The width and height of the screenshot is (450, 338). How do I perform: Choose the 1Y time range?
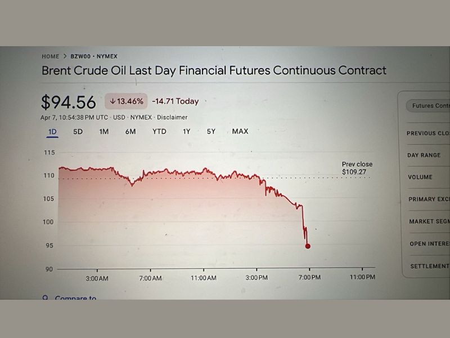point(187,131)
